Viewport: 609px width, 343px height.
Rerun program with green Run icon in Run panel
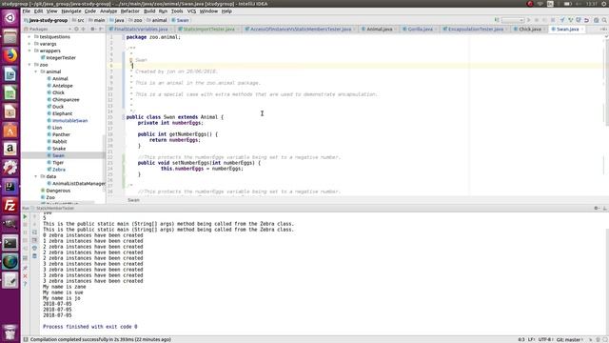click(26, 216)
